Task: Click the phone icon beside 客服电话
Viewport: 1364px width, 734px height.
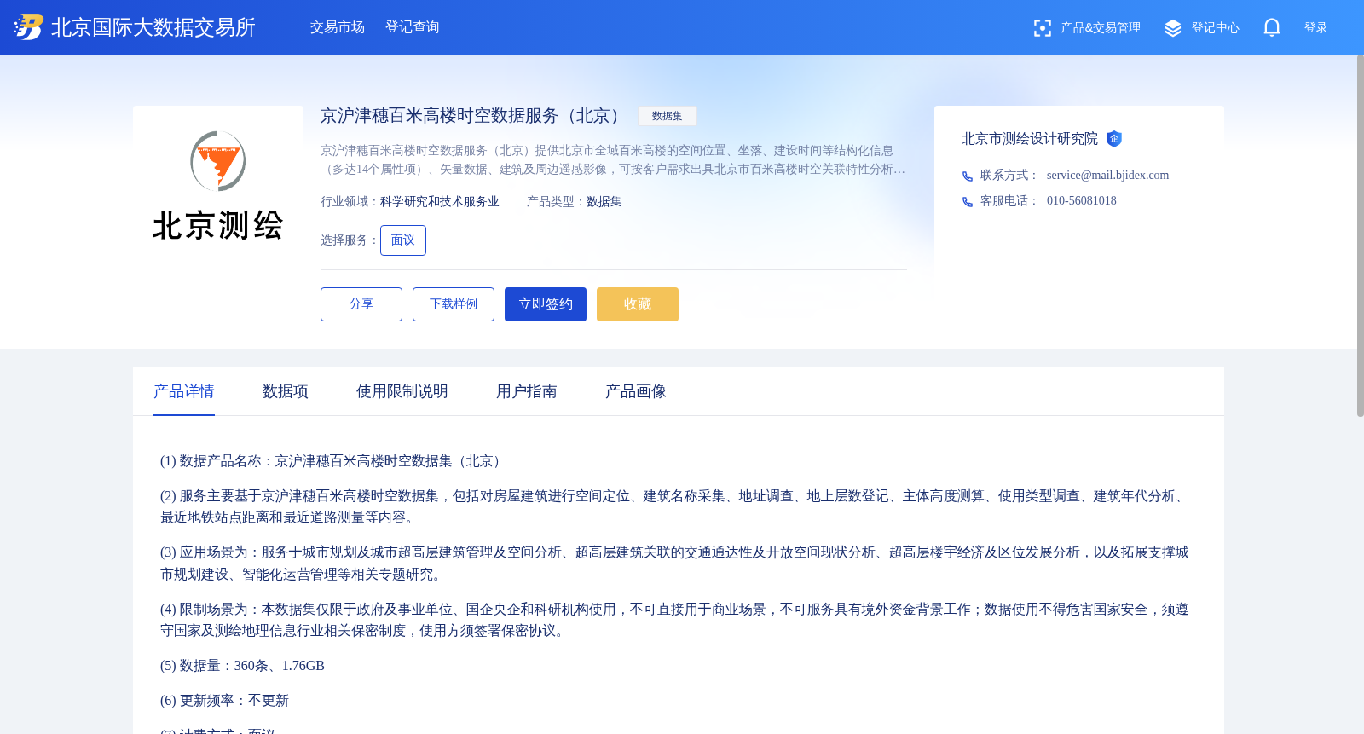Action: pos(968,201)
